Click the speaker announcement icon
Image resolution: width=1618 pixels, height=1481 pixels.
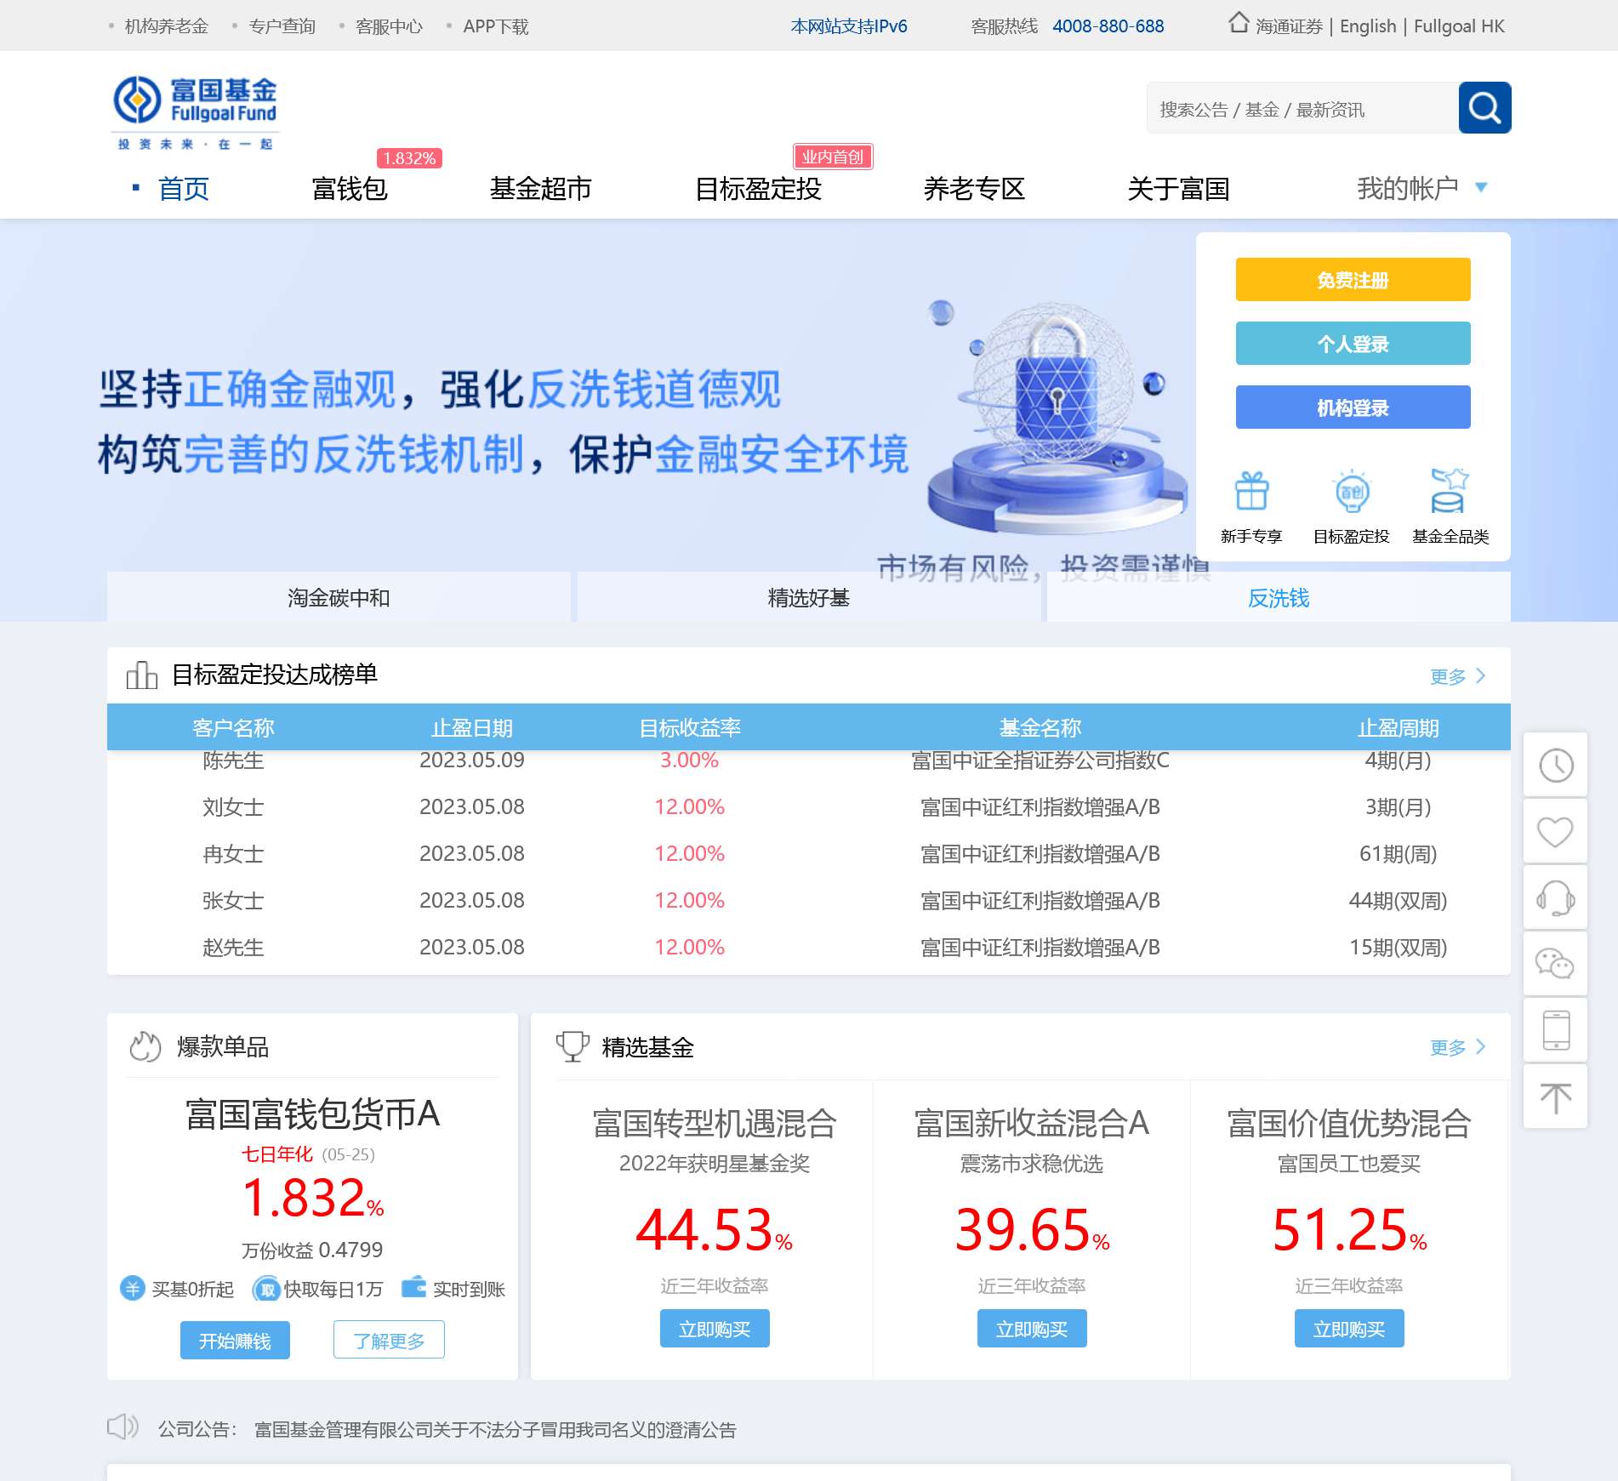pos(122,1427)
